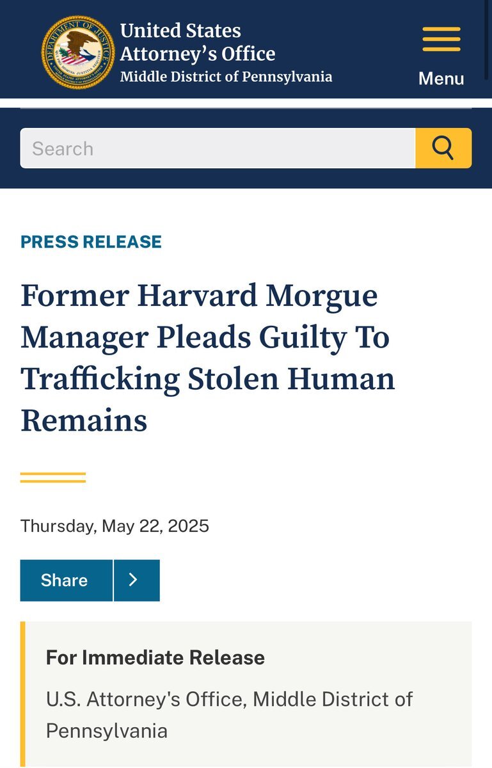Focus the Search input field
This screenshot has height=768, width=492.
point(218,148)
